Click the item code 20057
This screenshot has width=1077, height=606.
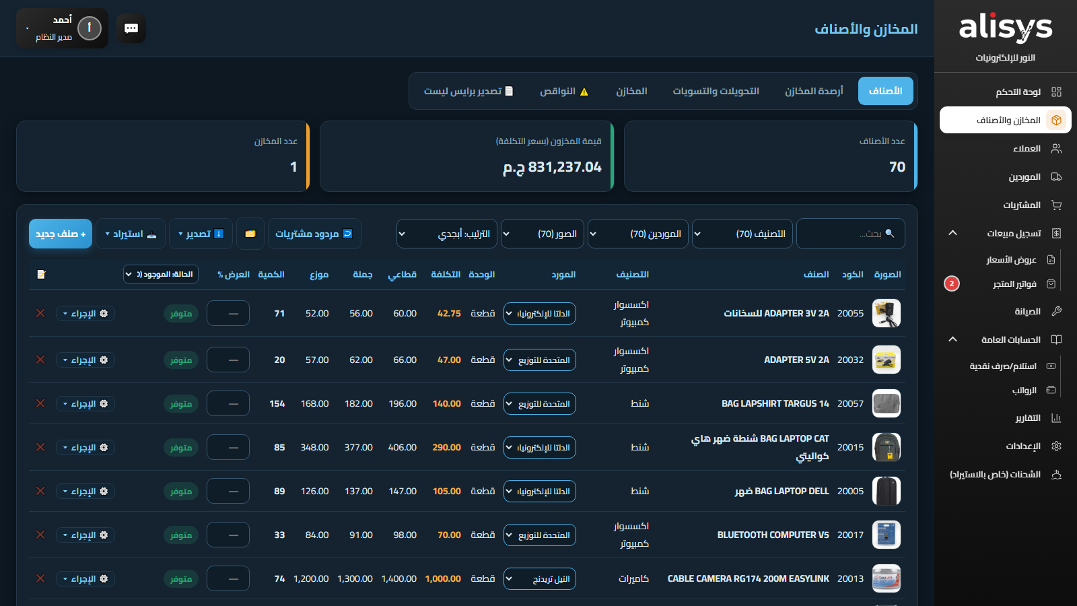[850, 403]
